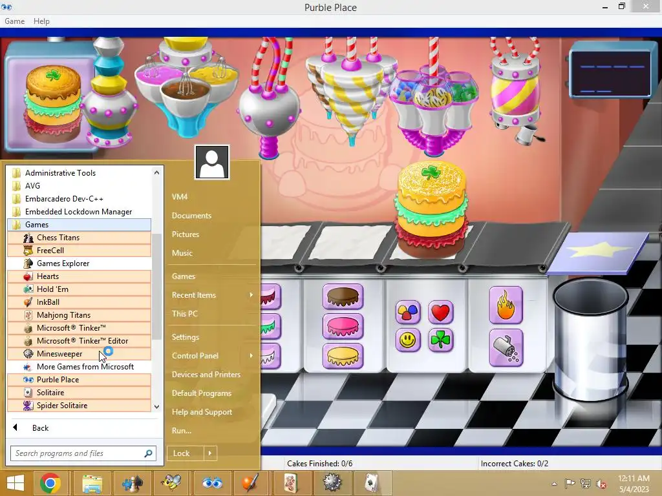Image resolution: width=662 pixels, height=496 pixels.
Task: Select the pink icing button
Action: (x=343, y=326)
